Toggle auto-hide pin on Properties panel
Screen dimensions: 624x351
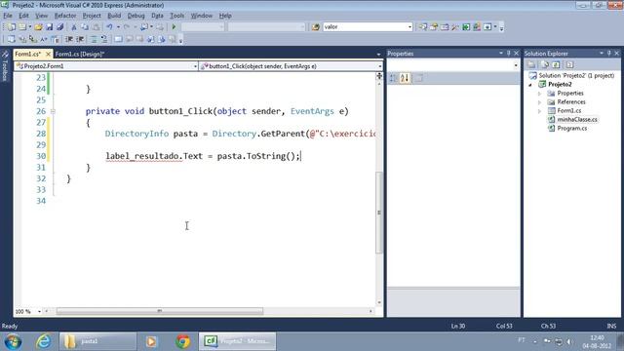(509, 54)
